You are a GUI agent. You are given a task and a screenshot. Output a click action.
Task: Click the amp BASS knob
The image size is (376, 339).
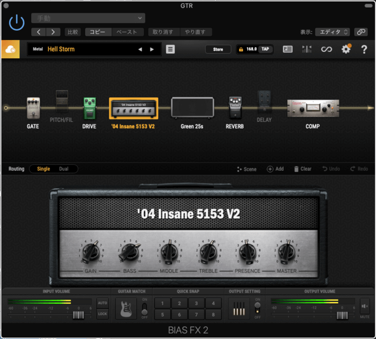(x=130, y=252)
